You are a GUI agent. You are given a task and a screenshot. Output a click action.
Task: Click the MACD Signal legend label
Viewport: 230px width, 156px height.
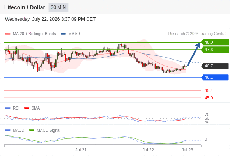pos(49,131)
